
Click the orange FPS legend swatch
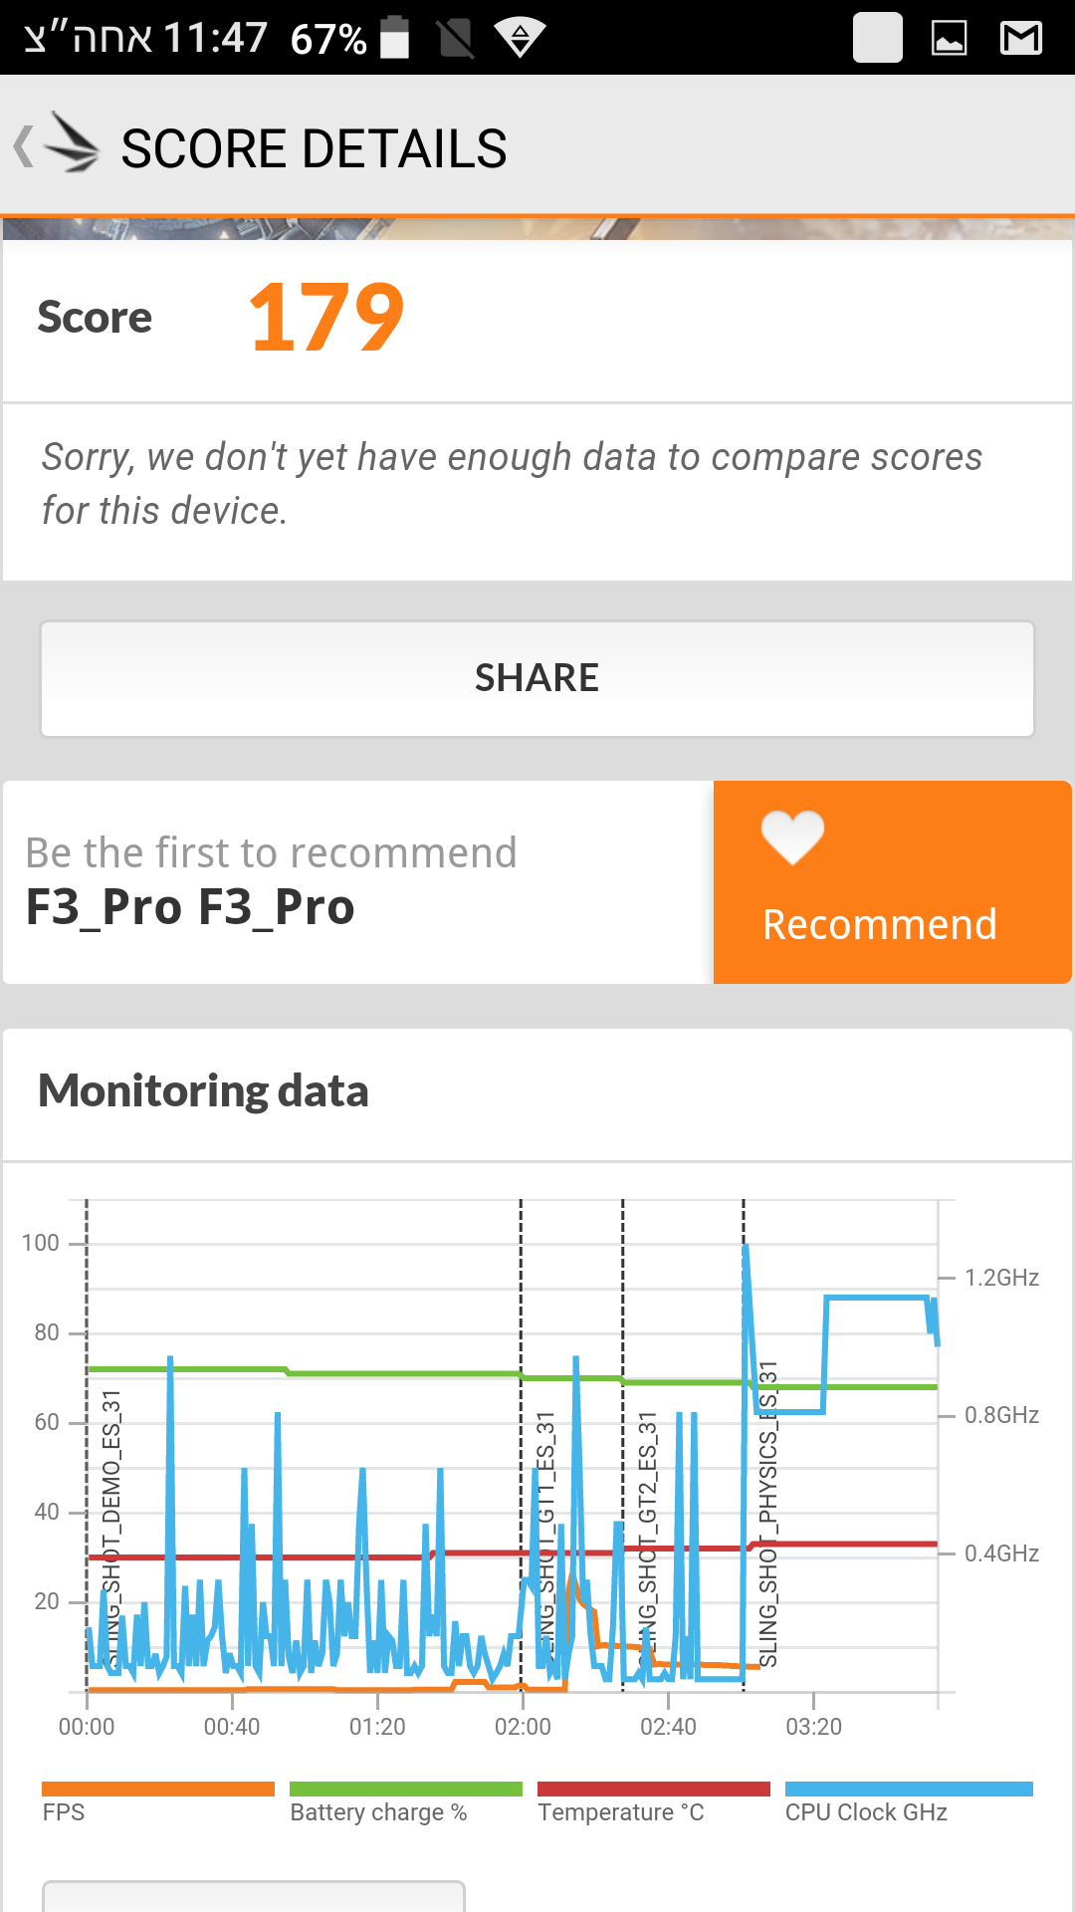coord(157,1789)
